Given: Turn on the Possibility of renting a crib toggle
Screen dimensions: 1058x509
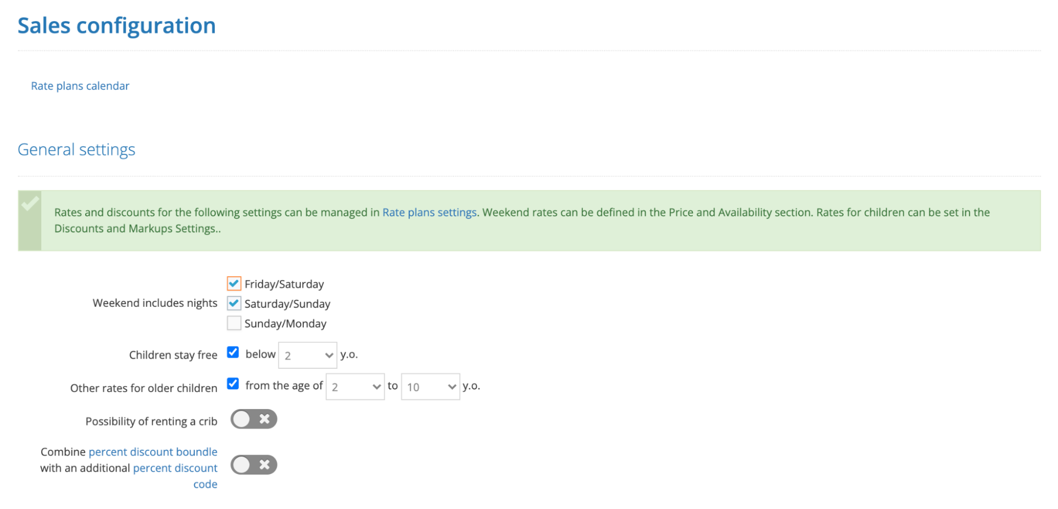Looking at the screenshot, I should [x=254, y=420].
